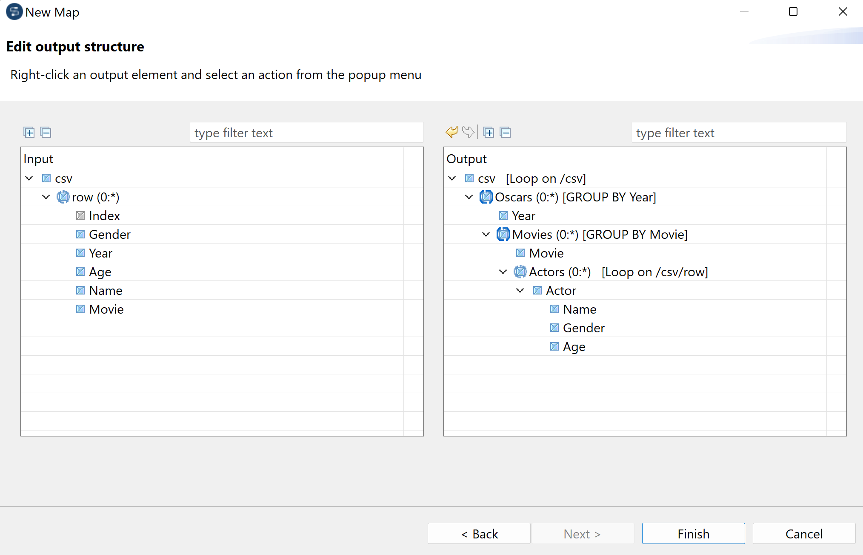Click the expand-all icon above the Output panel
The width and height of the screenshot is (863, 555).
489,132
